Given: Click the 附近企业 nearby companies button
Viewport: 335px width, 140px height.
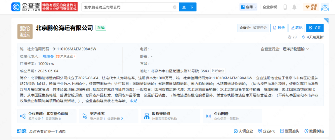Looking at the screenshot, I should click(218, 71).
